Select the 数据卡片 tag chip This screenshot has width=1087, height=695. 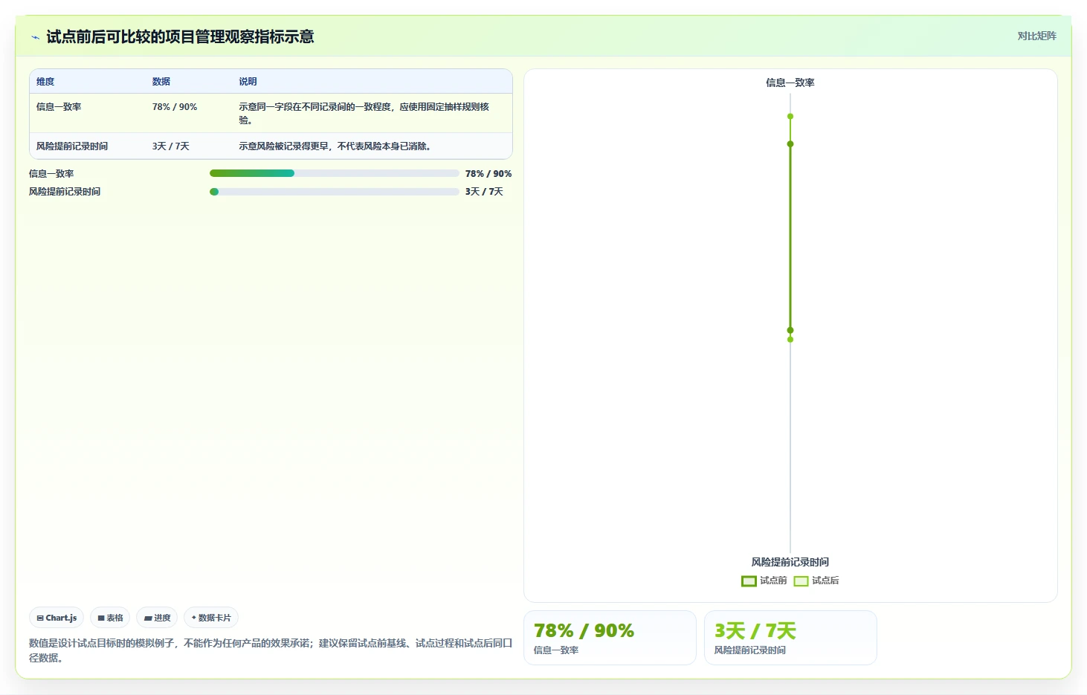211,618
